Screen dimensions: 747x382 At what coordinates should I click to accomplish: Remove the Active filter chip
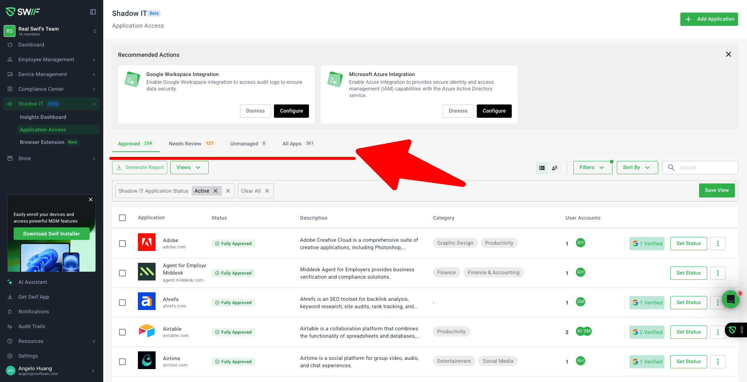[216, 191]
